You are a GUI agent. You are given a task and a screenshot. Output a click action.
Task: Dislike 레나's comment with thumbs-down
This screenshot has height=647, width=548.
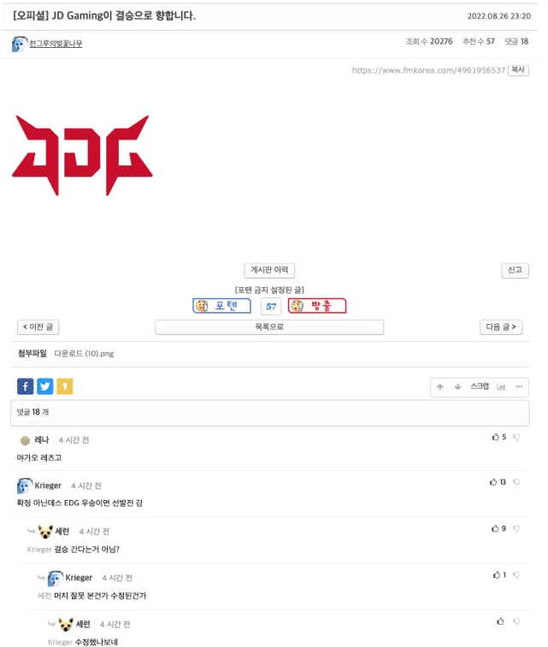pos(516,438)
